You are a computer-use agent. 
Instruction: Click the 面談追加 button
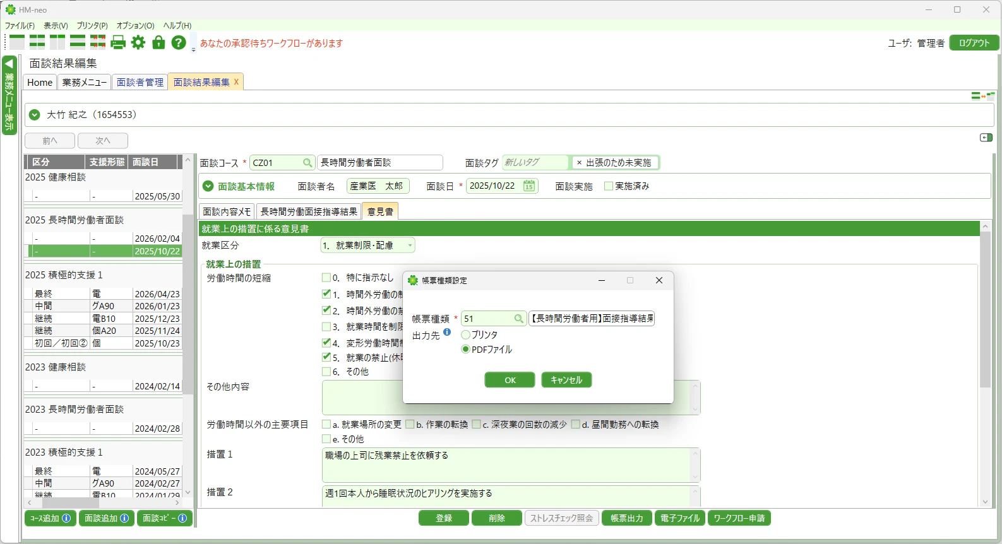[107, 518]
